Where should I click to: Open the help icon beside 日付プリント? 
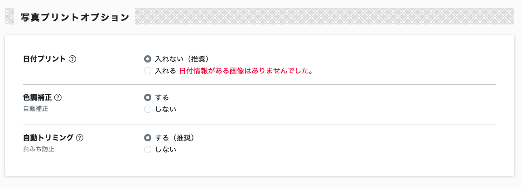(72, 59)
